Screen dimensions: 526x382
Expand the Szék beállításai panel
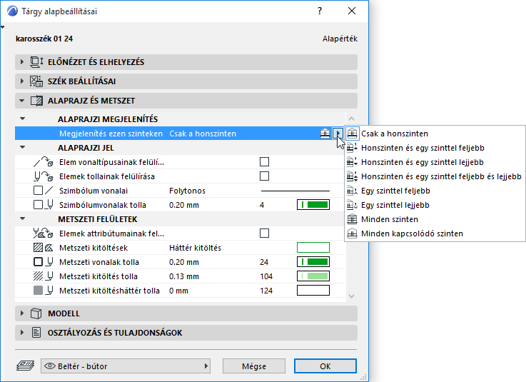coord(22,81)
